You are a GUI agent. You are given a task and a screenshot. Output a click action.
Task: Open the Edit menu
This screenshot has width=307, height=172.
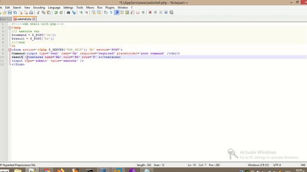pos(8,8)
